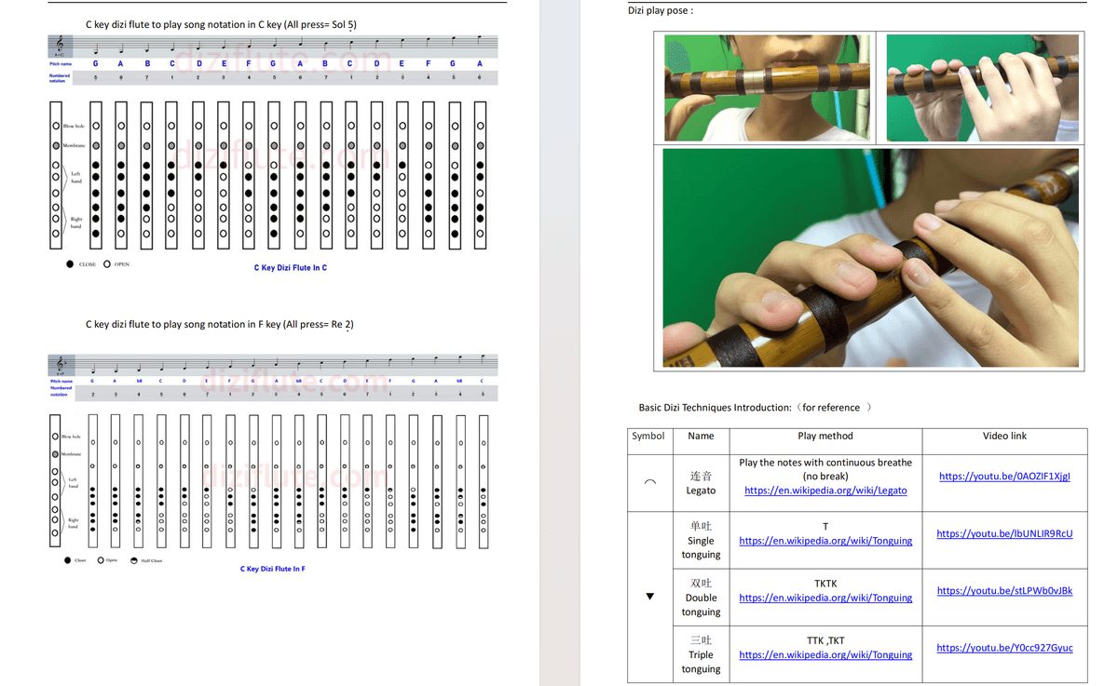Click the heading ending 'All press= Re 2'
This screenshot has width=1118, height=686.
pos(220,325)
